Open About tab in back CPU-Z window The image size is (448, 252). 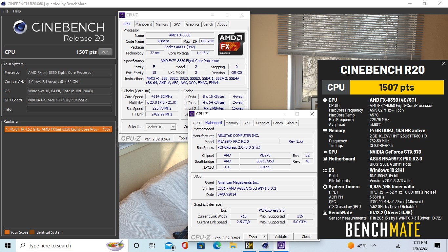pyautogui.click(x=222, y=24)
